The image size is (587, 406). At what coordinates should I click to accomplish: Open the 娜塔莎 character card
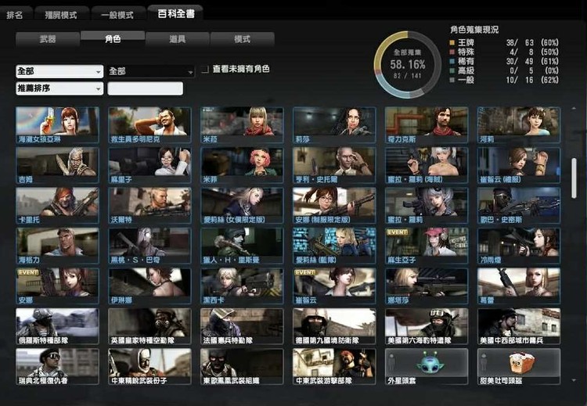pyautogui.click(x=427, y=286)
